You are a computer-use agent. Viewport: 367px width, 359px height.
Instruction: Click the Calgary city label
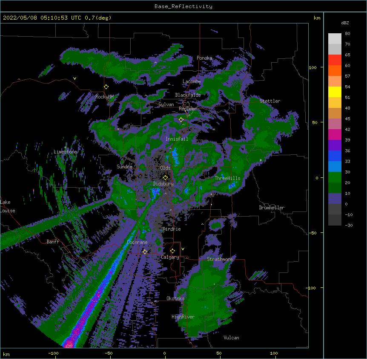pos(170,257)
